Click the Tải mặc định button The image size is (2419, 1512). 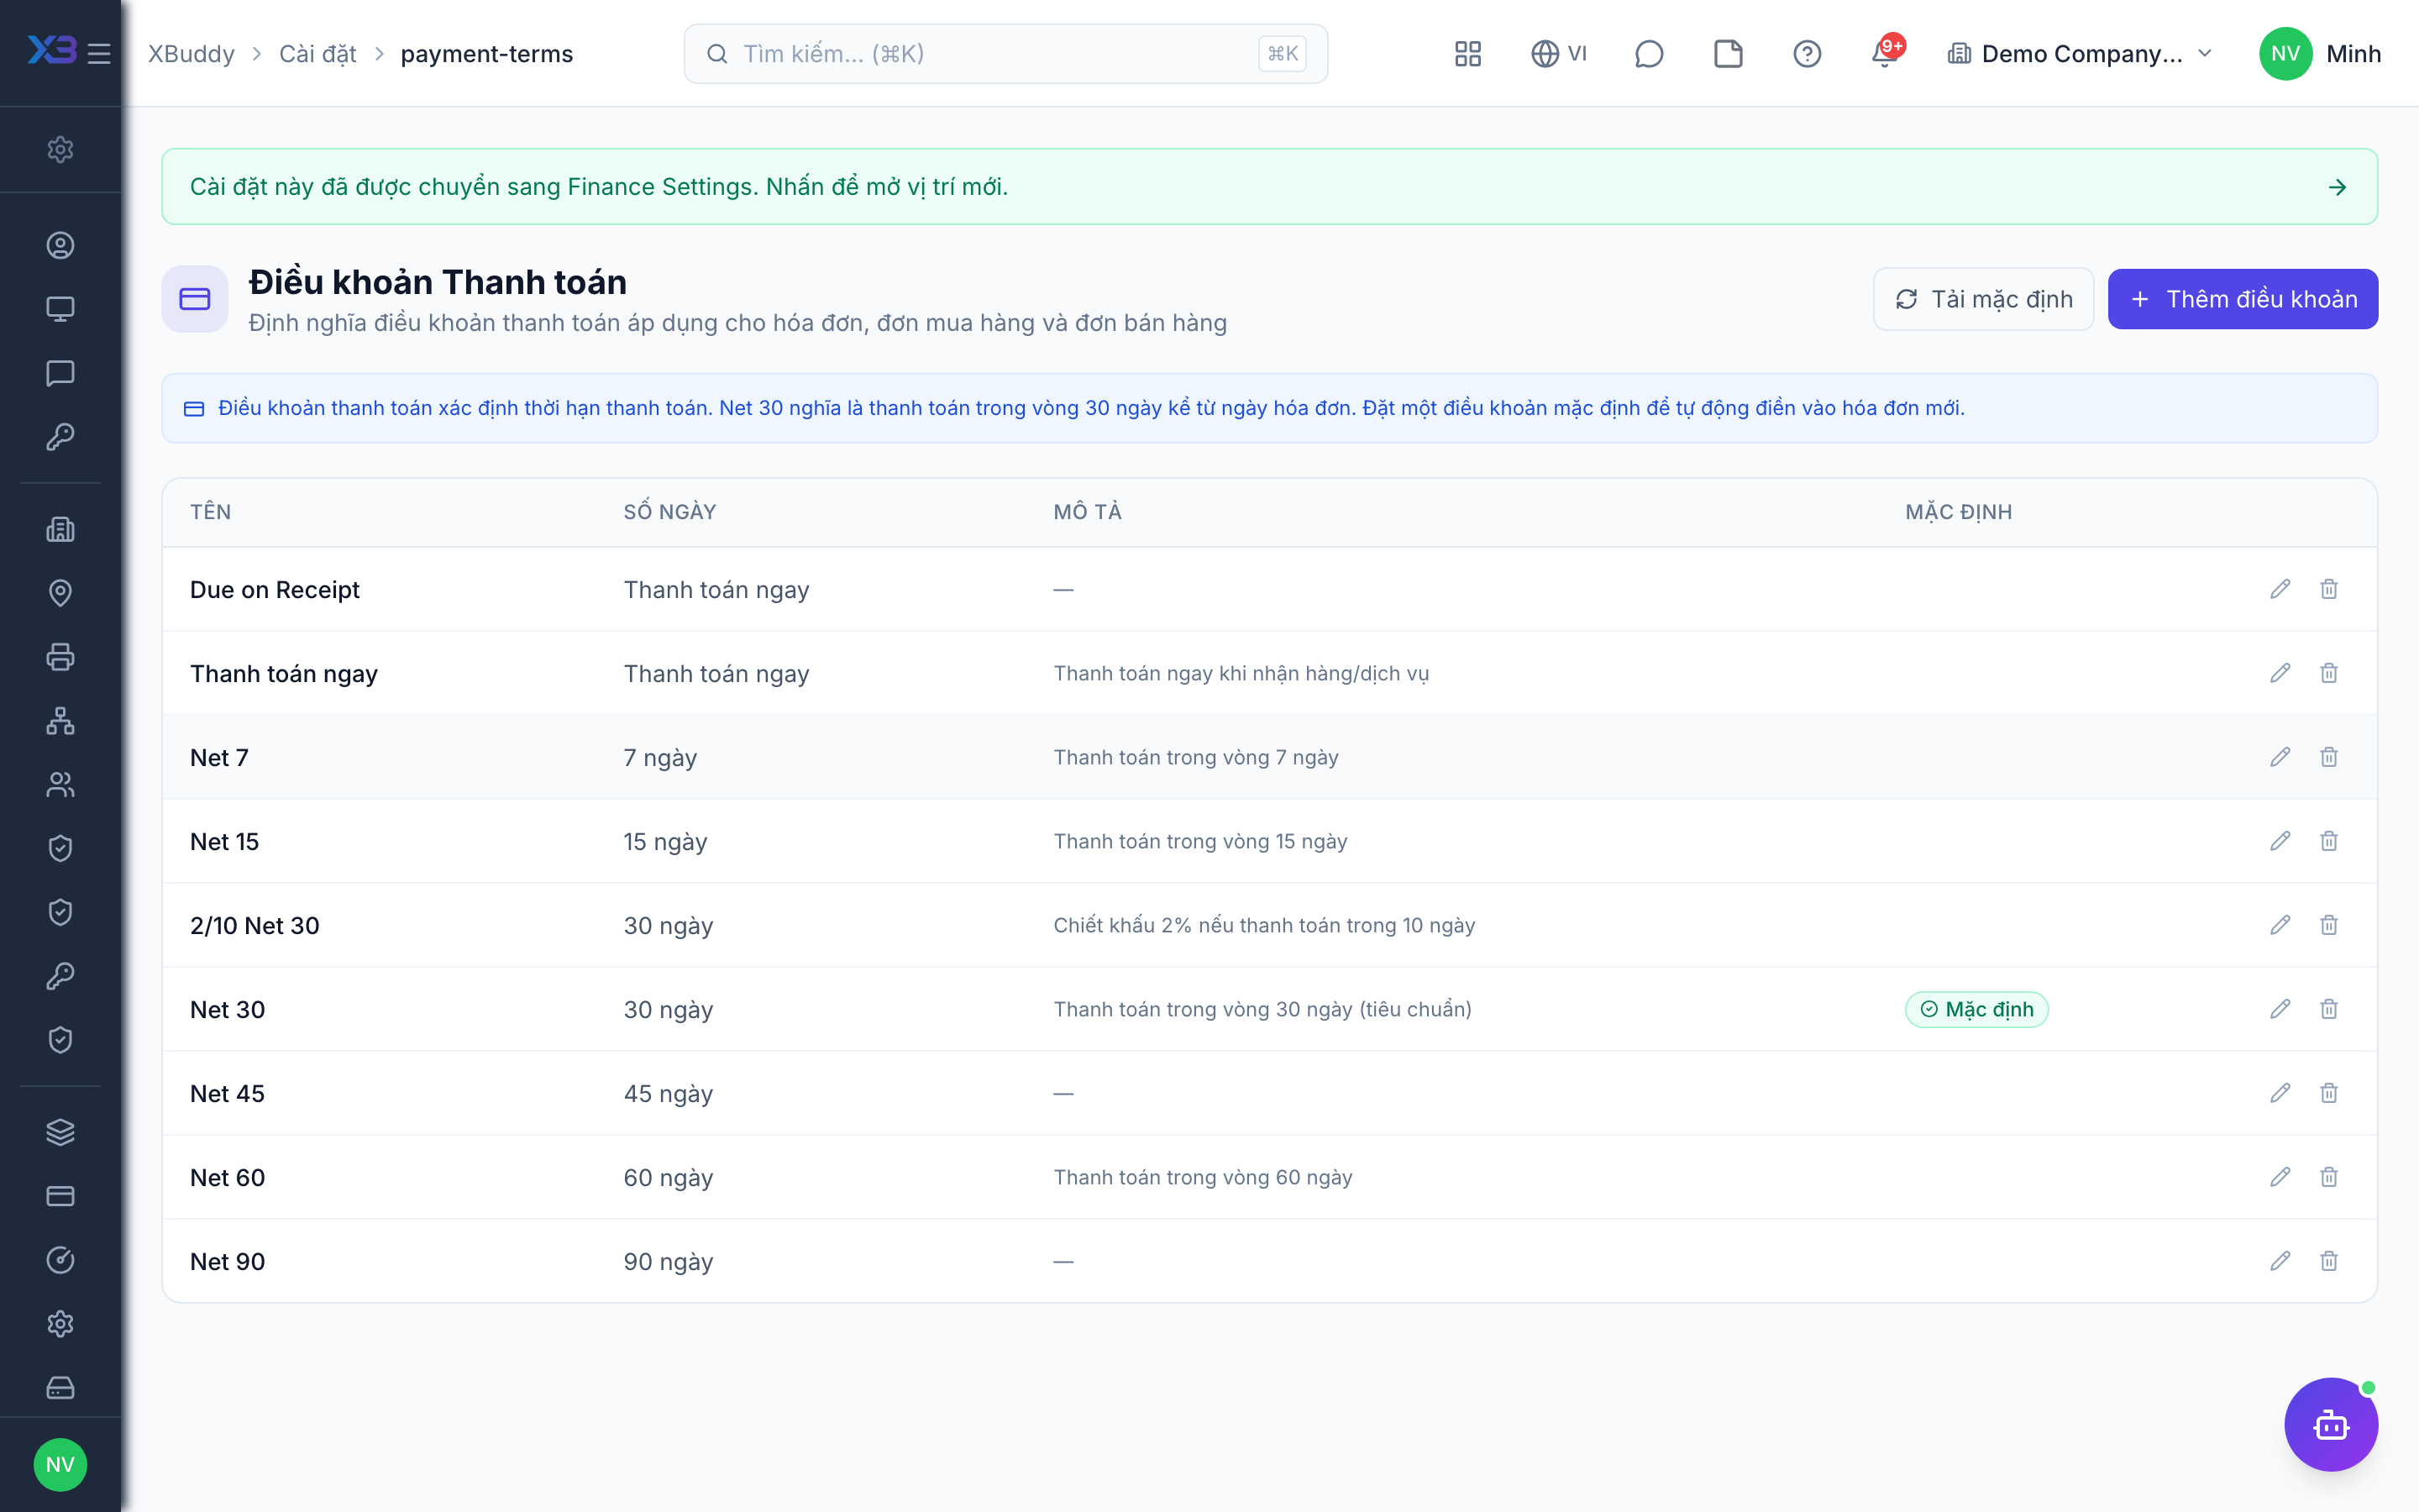pyautogui.click(x=1983, y=299)
